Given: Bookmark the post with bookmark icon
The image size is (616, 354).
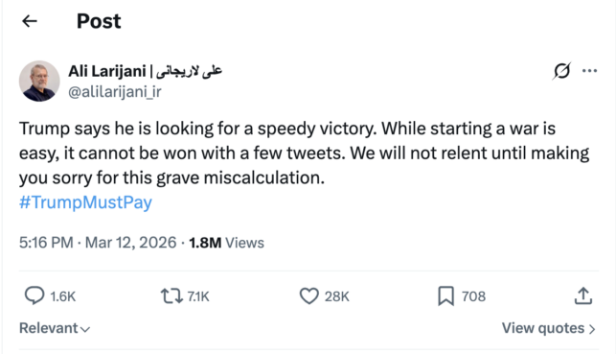Looking at the screenshot, I should click(445, 296).
